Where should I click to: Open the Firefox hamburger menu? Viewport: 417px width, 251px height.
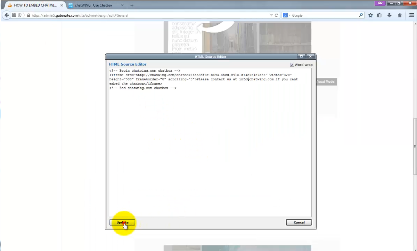(x=411, y=15)
